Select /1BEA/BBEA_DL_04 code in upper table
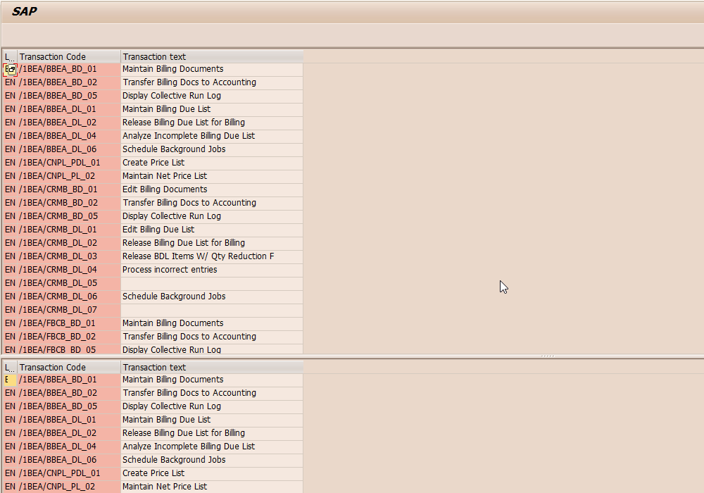704x493 pixels. [69, 136]
